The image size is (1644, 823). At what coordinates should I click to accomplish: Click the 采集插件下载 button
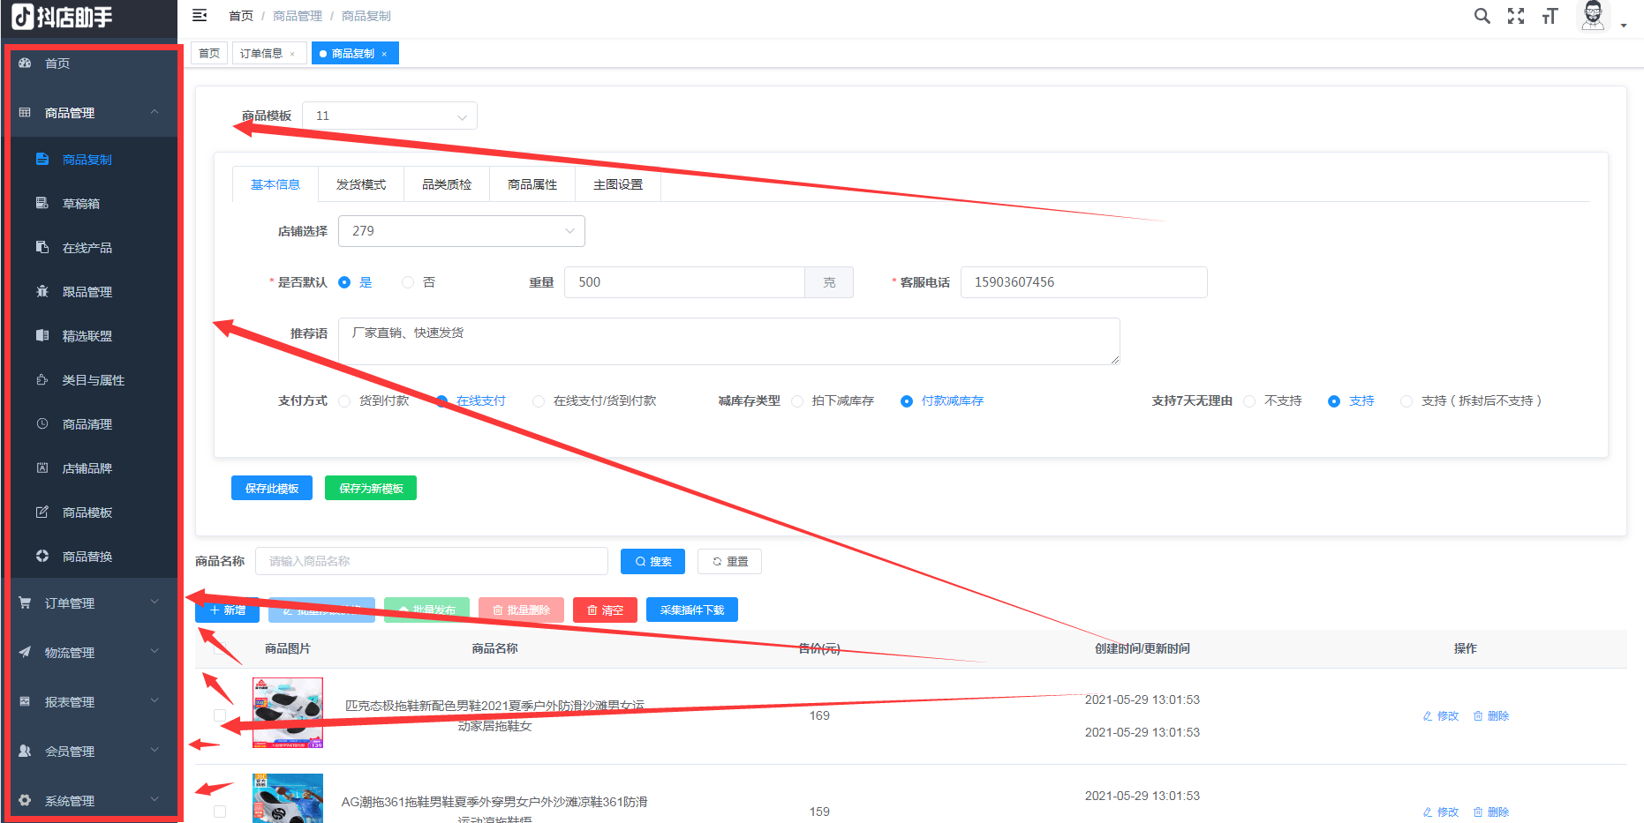tap(691, 609)
